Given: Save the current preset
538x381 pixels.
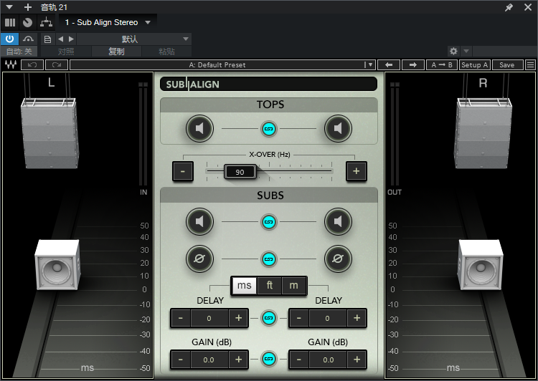Looking at the screenshot, I should (x=507, y=64).
